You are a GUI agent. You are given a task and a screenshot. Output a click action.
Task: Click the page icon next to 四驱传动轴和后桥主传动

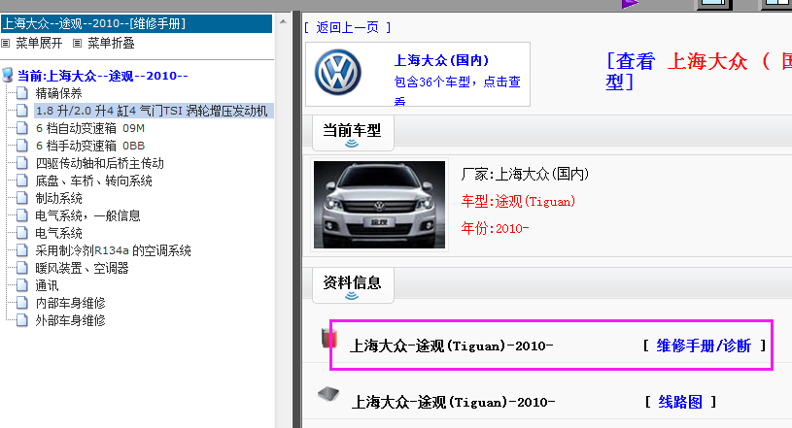(21, 163)
